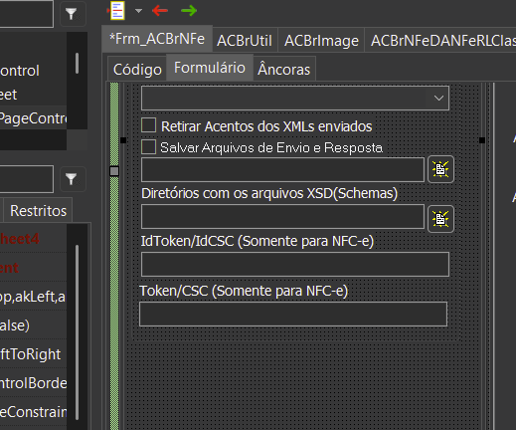The width and height of the screenshot is (516, 430).
Task: Select the akLeft anchors property value
Action: point(33,297)
